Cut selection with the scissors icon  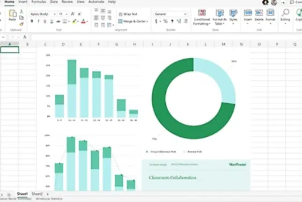coord(22,12)
